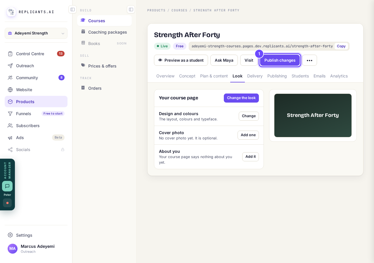Click the Ask Maya button
The image size is (374, 263).
tap(224, 60)
